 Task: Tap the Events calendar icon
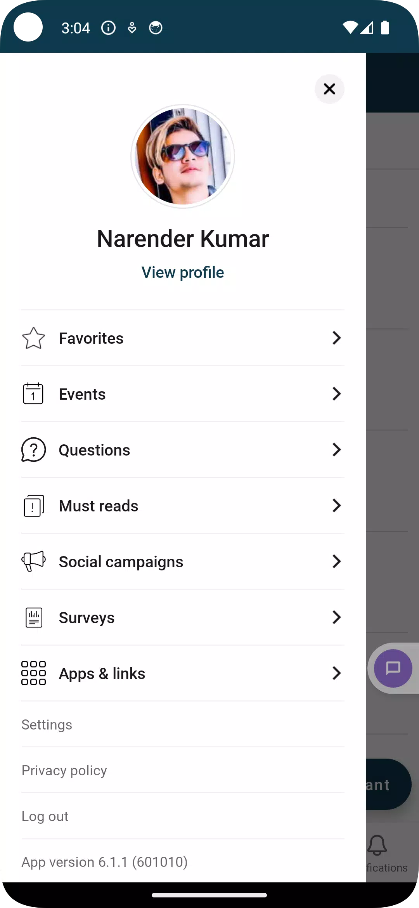click(33, 394)
